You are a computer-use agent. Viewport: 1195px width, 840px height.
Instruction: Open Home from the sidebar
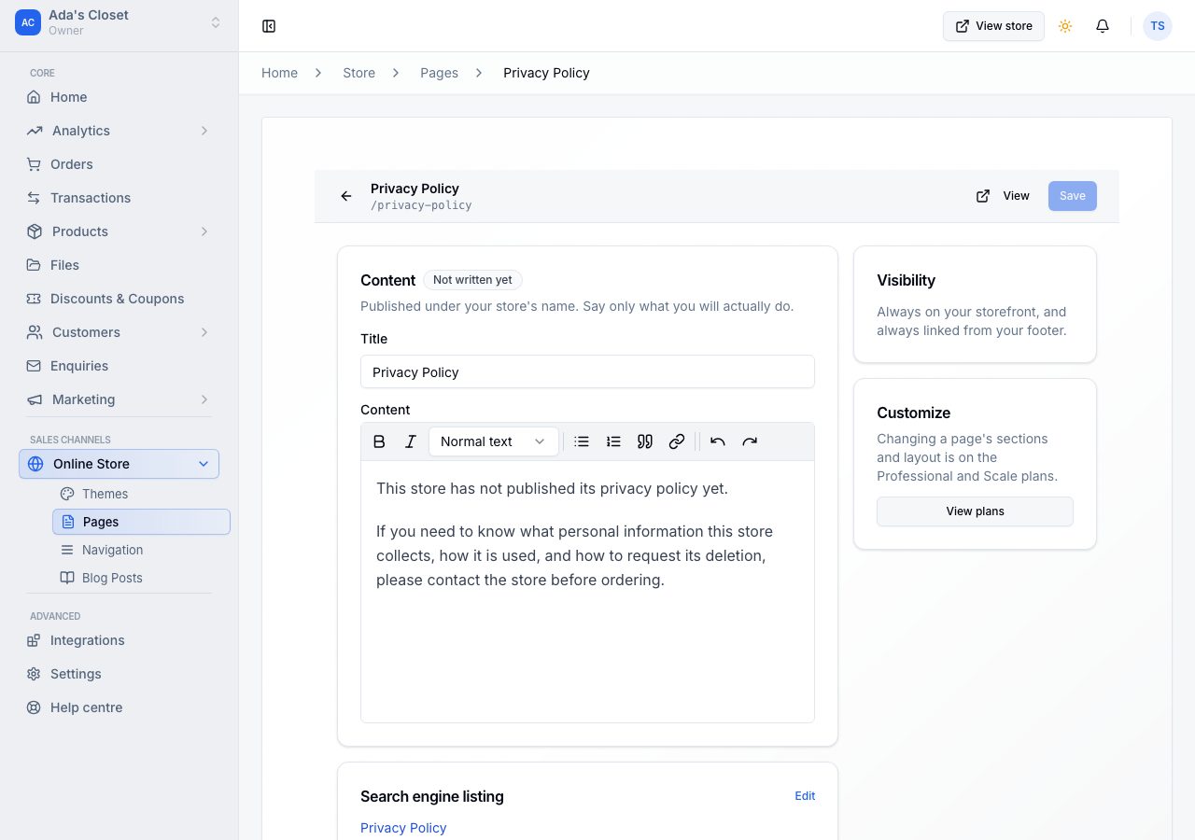(119, 97)
